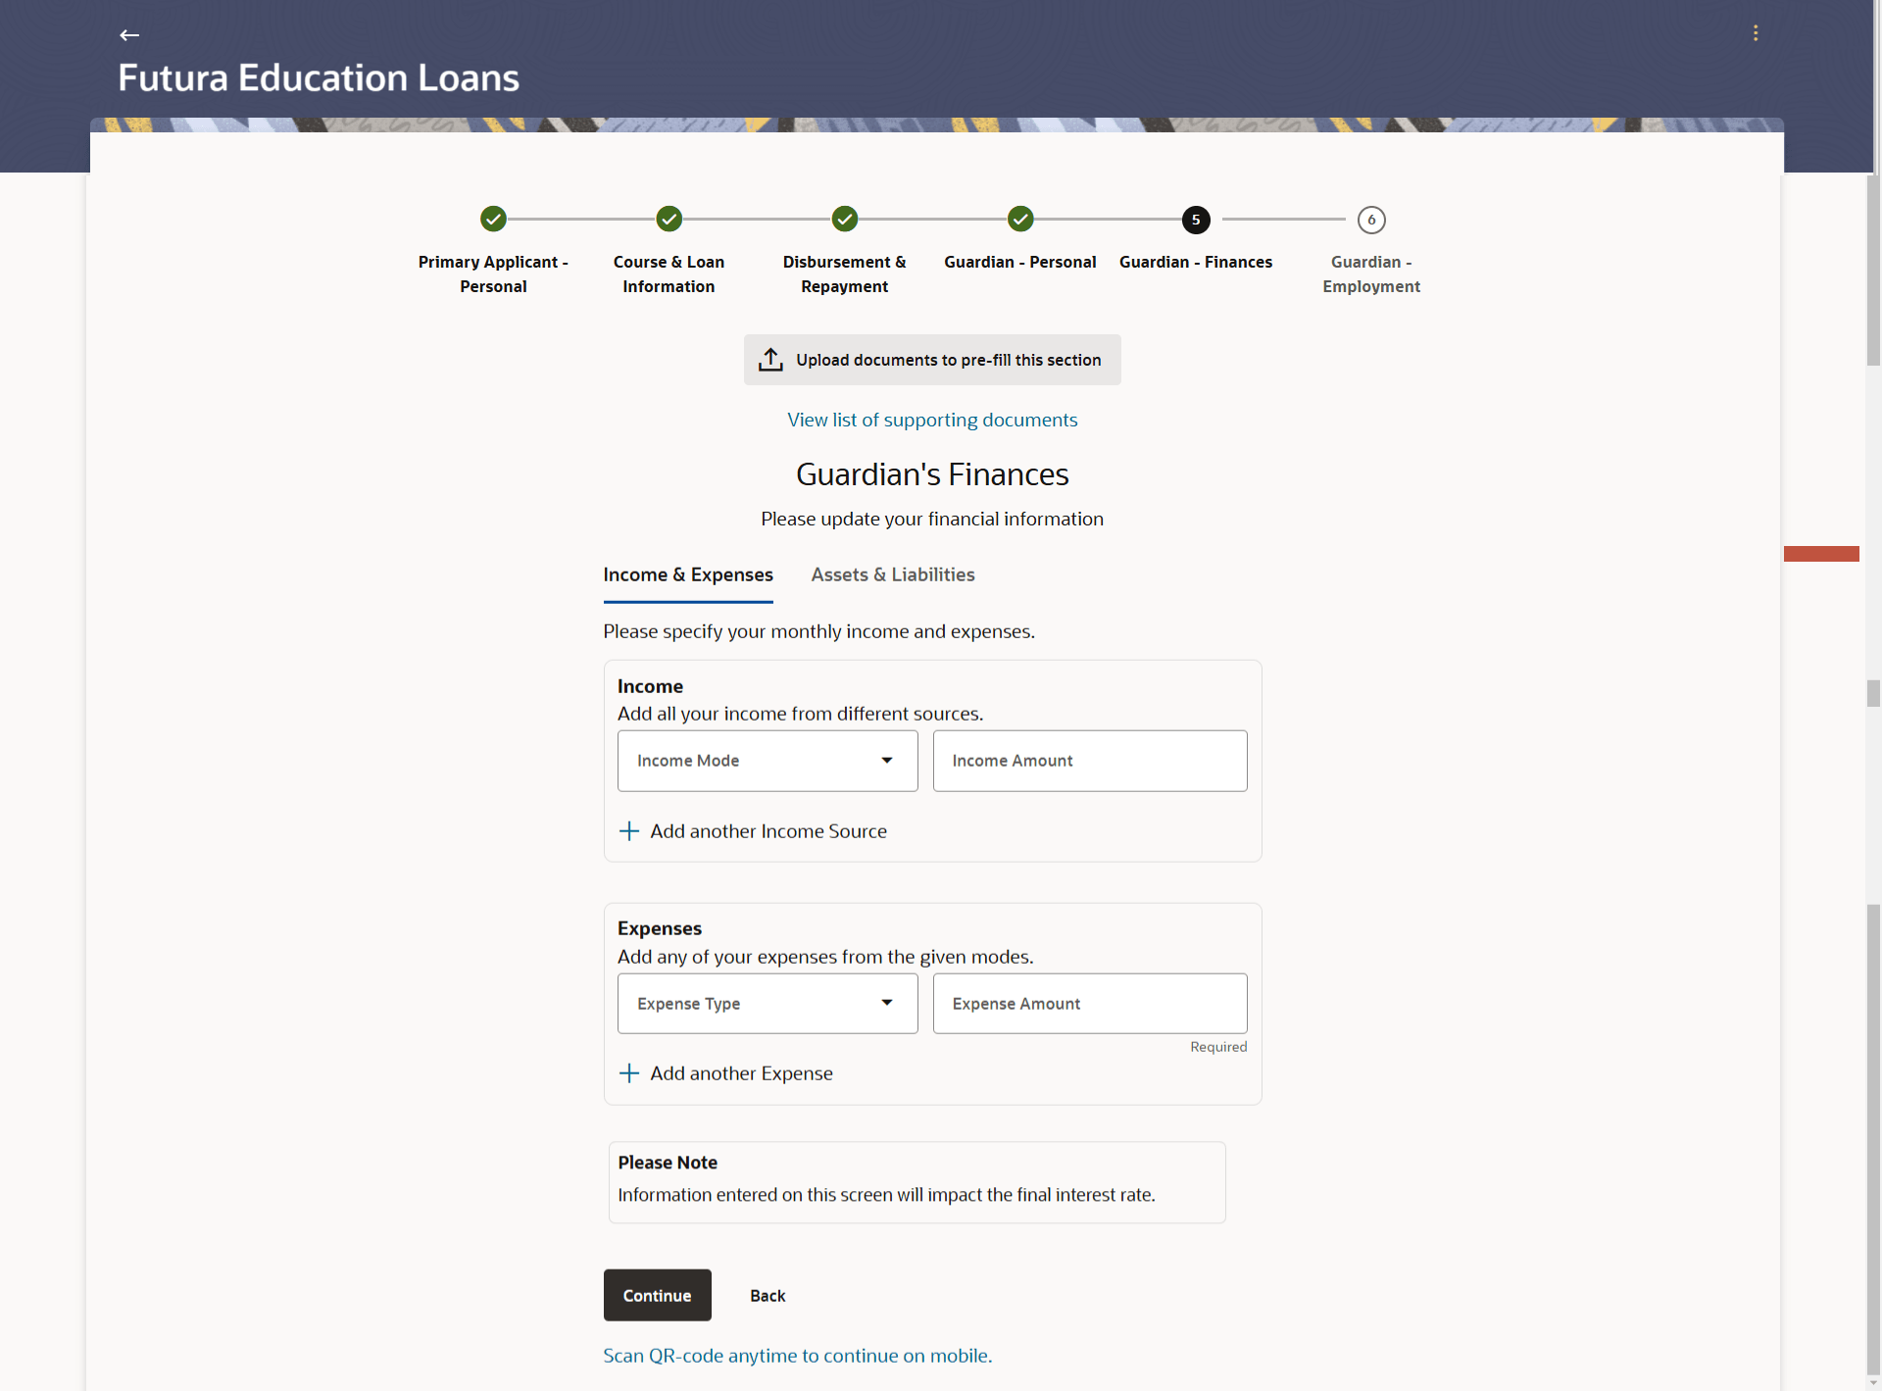Screen dimensions: 1882x1391
Task: Select step 6 Guardian - Employment circle
Action: [1370, 220]
